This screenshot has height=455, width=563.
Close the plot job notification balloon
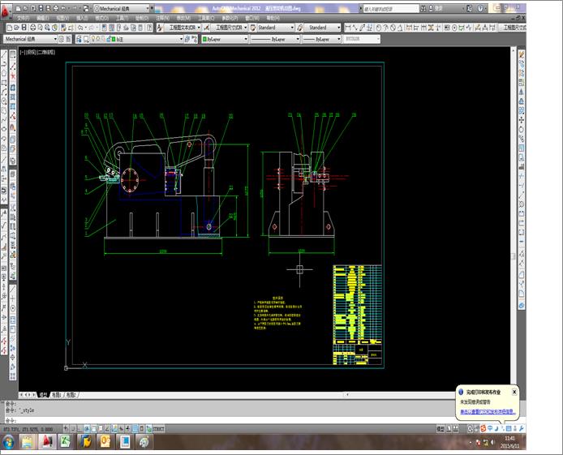(514, 392)
